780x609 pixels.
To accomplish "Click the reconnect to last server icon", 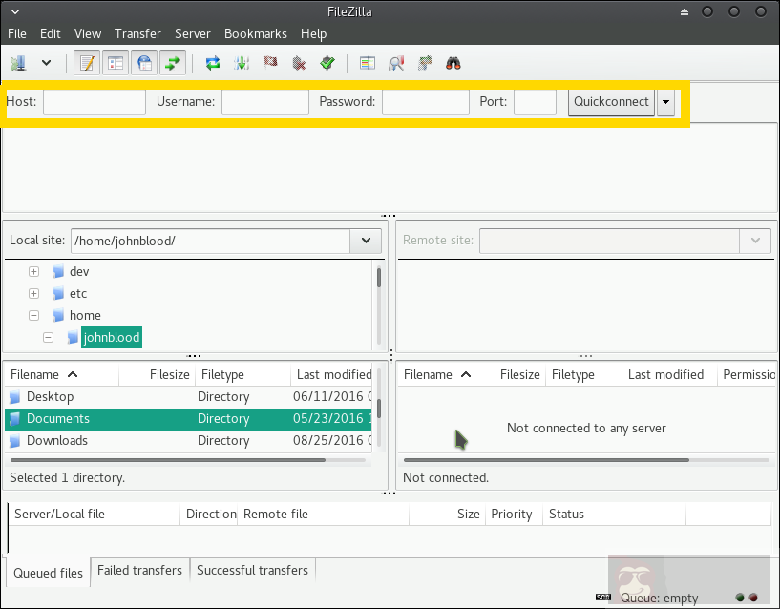I will point(327,63).
